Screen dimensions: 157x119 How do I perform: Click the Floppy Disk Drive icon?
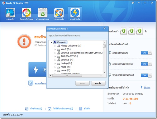click(x=59, y=46)
